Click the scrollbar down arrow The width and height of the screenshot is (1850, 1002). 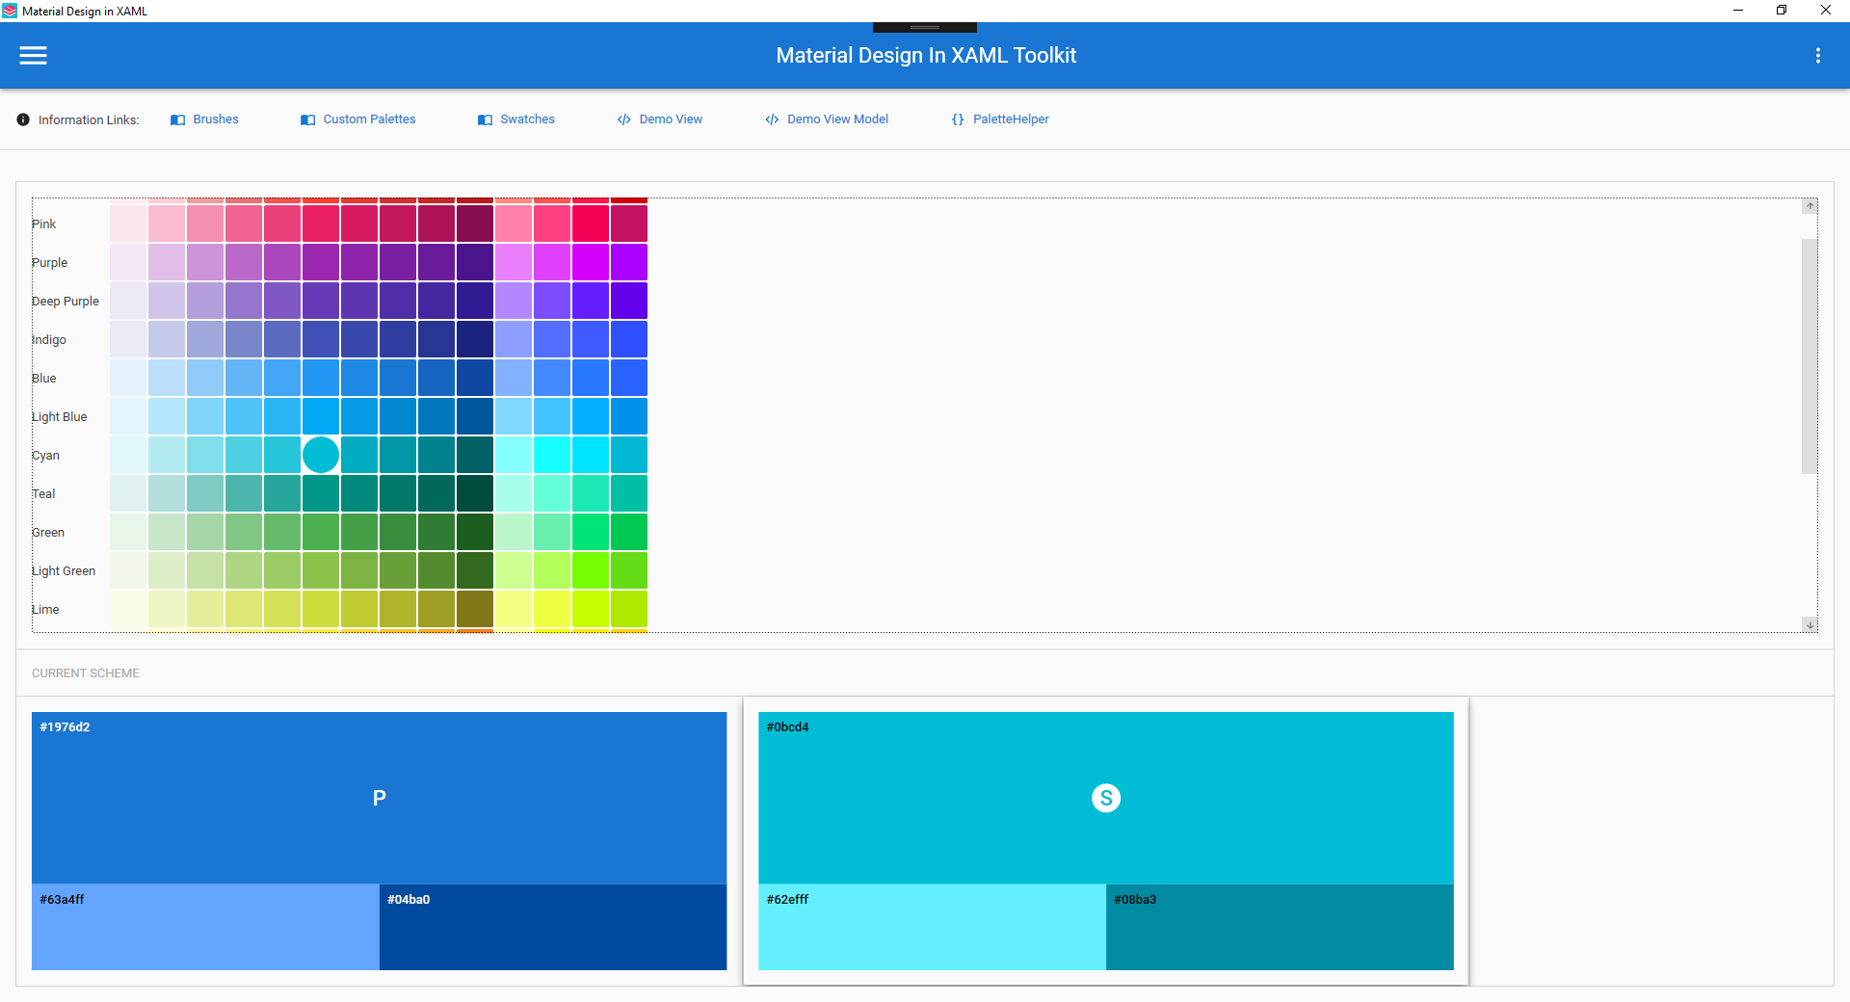click(1810, 624)
